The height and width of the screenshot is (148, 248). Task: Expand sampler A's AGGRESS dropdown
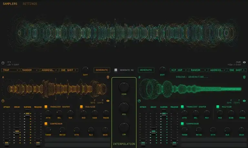tap(49, 70)
